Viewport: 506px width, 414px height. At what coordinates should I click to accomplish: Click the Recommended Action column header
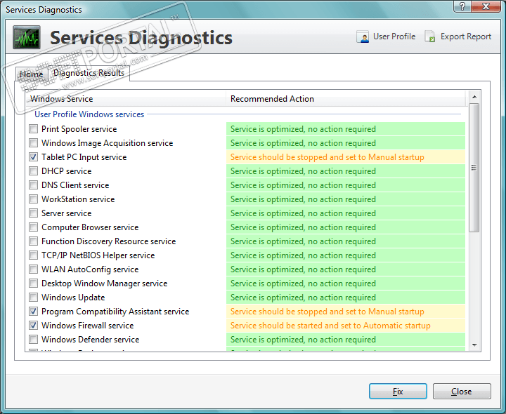[344, 99]
